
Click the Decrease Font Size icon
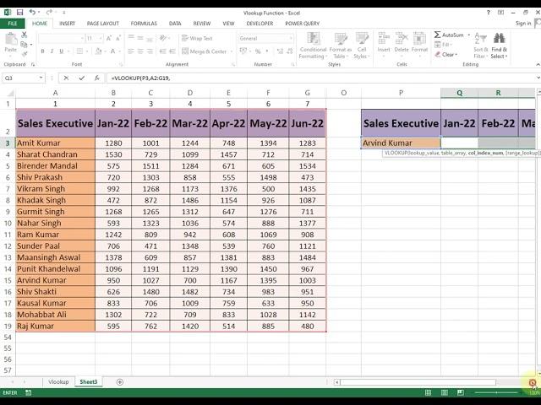118,38
